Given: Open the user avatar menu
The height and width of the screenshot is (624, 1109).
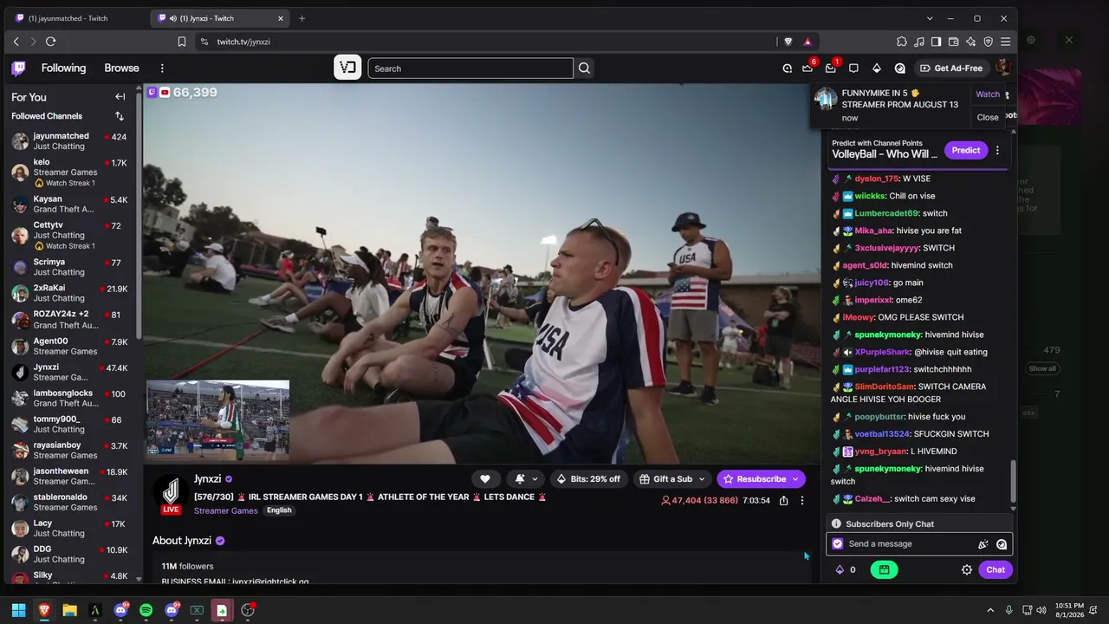Looking at the screenshot, I should (1002, 68).
